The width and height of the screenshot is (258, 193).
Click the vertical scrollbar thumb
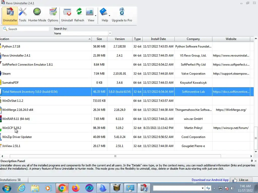click(x=256, y=138)
